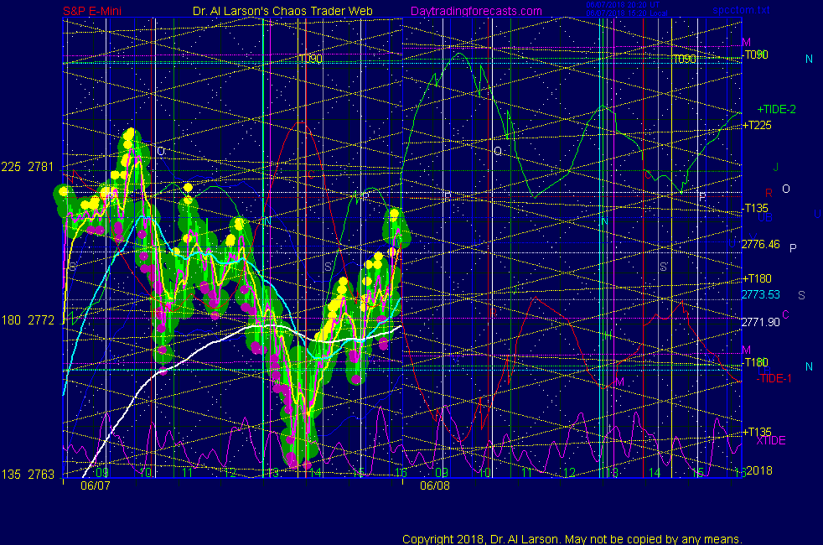Viewport: 823px width, 545px height.
Task: Click the -T135 level label
Action: point(755,208)
